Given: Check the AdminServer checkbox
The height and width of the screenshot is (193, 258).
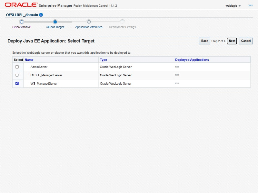Looking at the screenshot, I should click(x=17, y=67).
